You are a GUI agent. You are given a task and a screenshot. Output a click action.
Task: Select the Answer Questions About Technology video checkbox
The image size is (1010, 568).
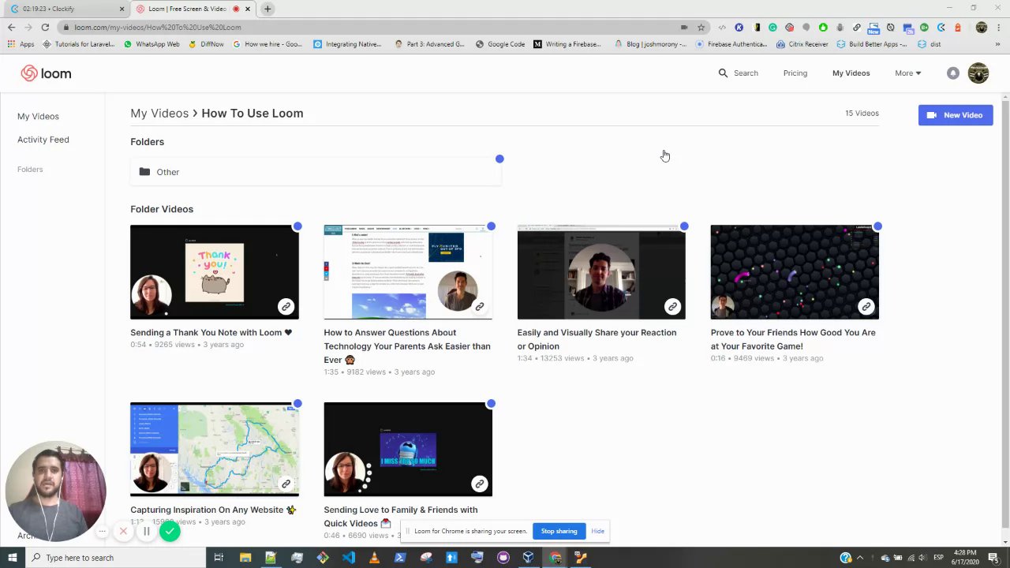point(491,226)
